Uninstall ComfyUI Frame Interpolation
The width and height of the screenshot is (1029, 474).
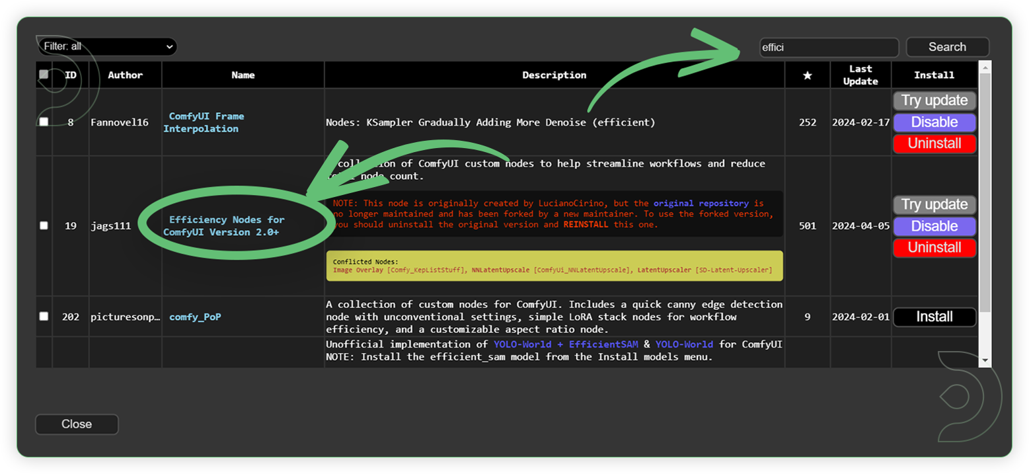[934, 143]
